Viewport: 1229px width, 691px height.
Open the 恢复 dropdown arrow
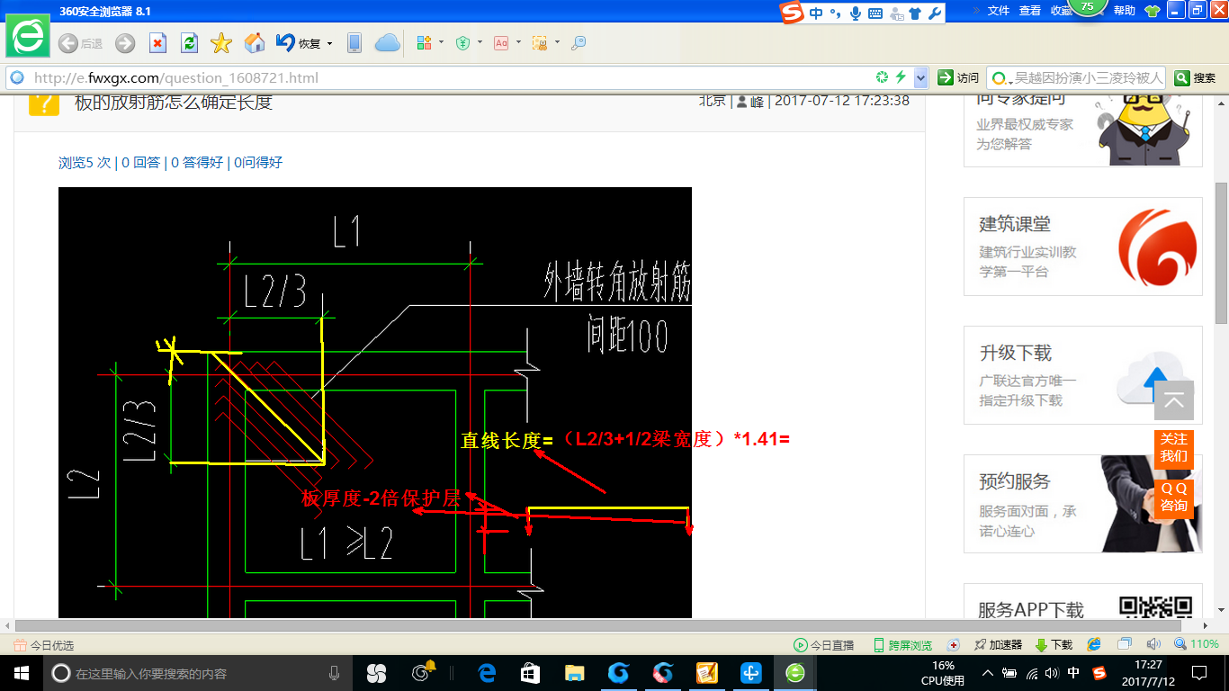coord(330,43)
